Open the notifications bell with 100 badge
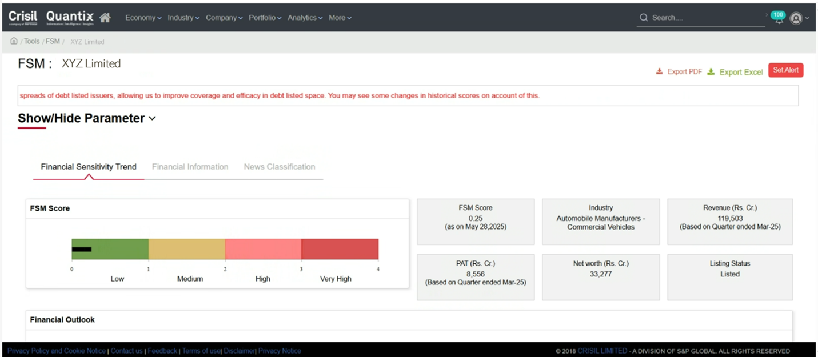 [777, 17]
